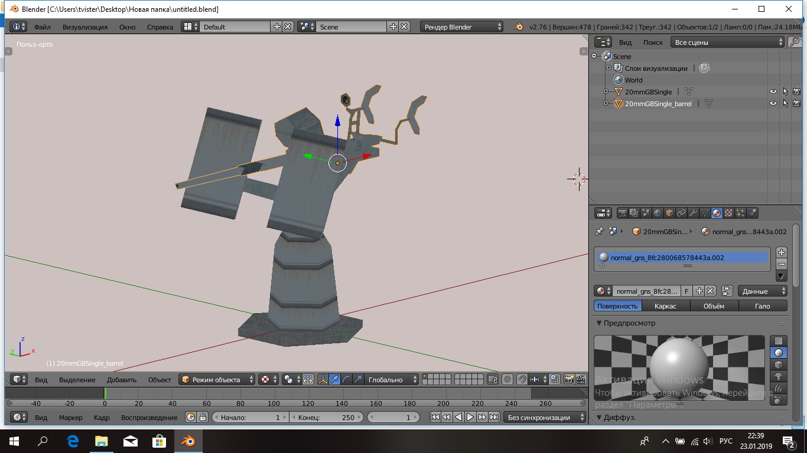Open the Режим объекта mode dropdown

217,380
